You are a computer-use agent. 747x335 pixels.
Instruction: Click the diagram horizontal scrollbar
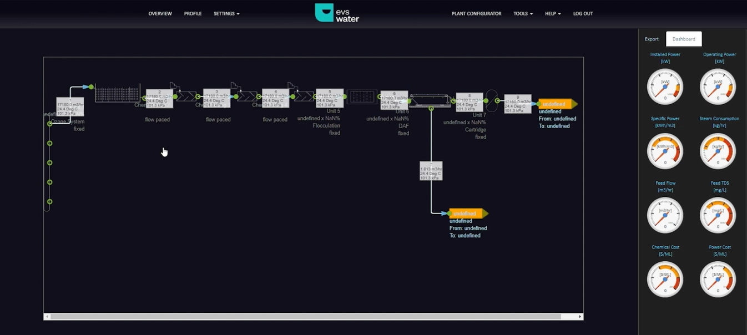click(x=305, y=317)
